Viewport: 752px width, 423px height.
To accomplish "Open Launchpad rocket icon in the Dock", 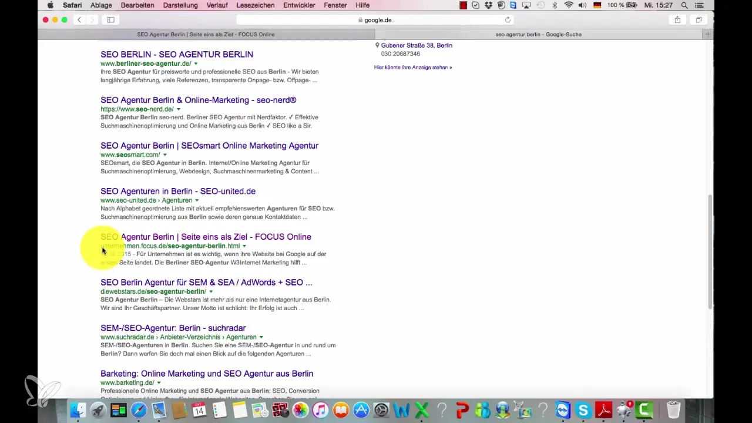I will (98, 409).
